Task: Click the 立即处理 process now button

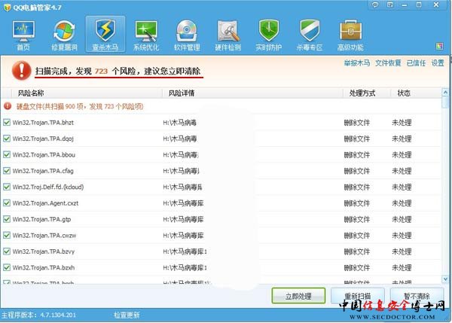Action: (298, 296)
